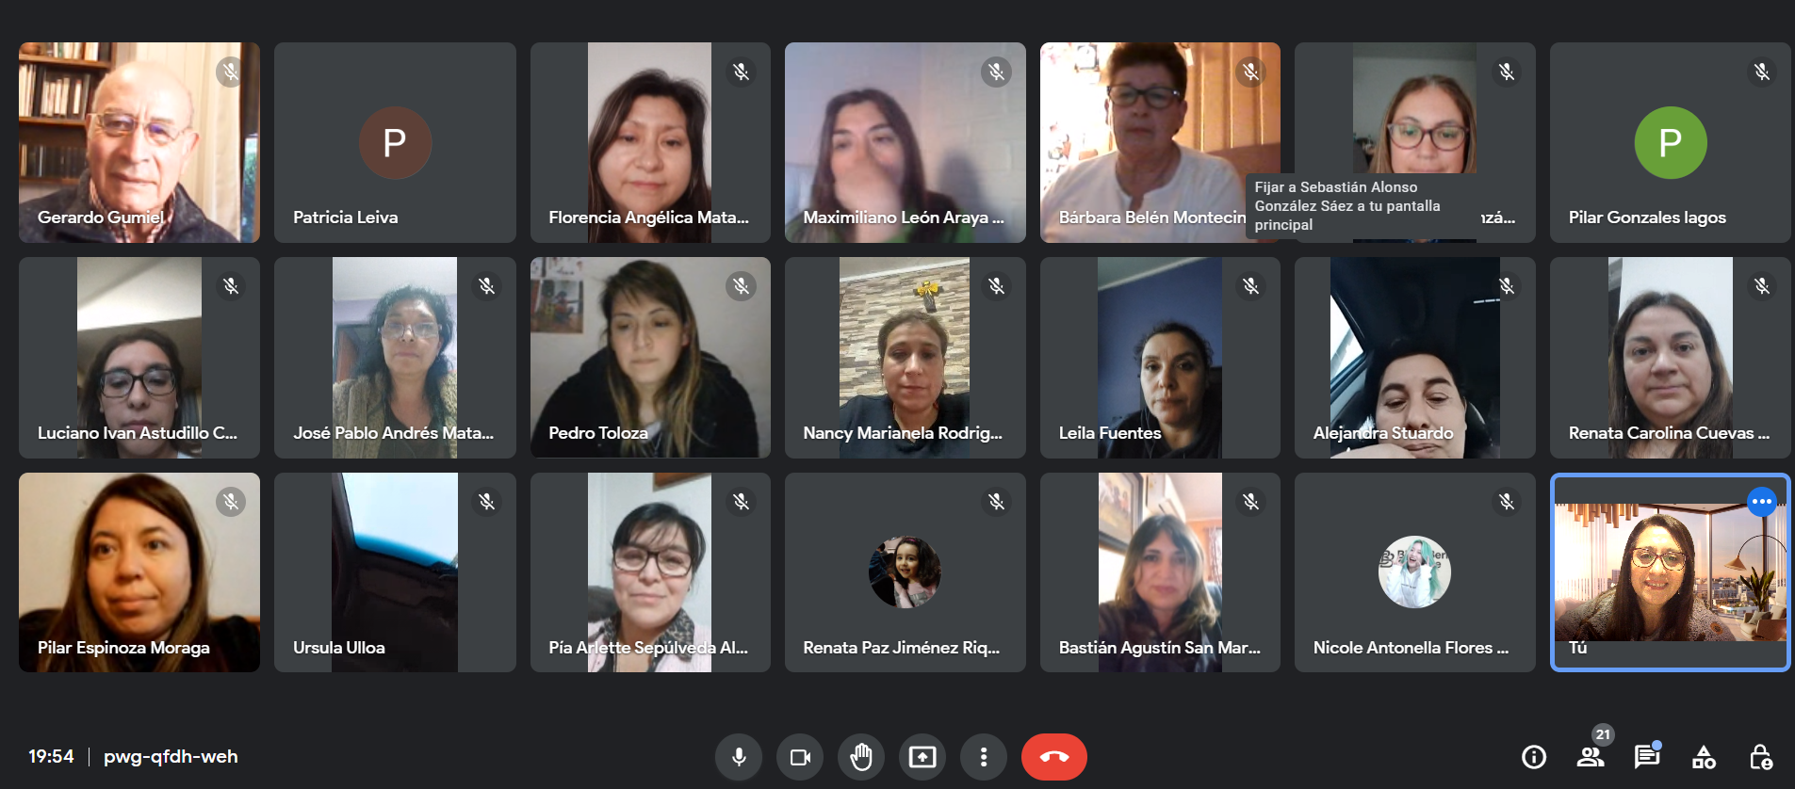Raise hand using the hand icon

click(861, 757)
